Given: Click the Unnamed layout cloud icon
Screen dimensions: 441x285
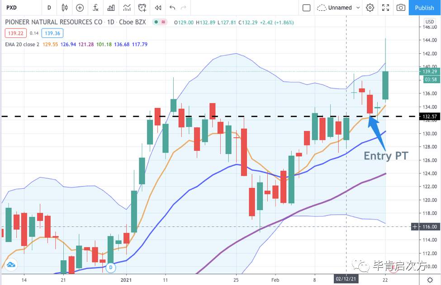Looking at the screenshot, I should click(x=322, y=8).
